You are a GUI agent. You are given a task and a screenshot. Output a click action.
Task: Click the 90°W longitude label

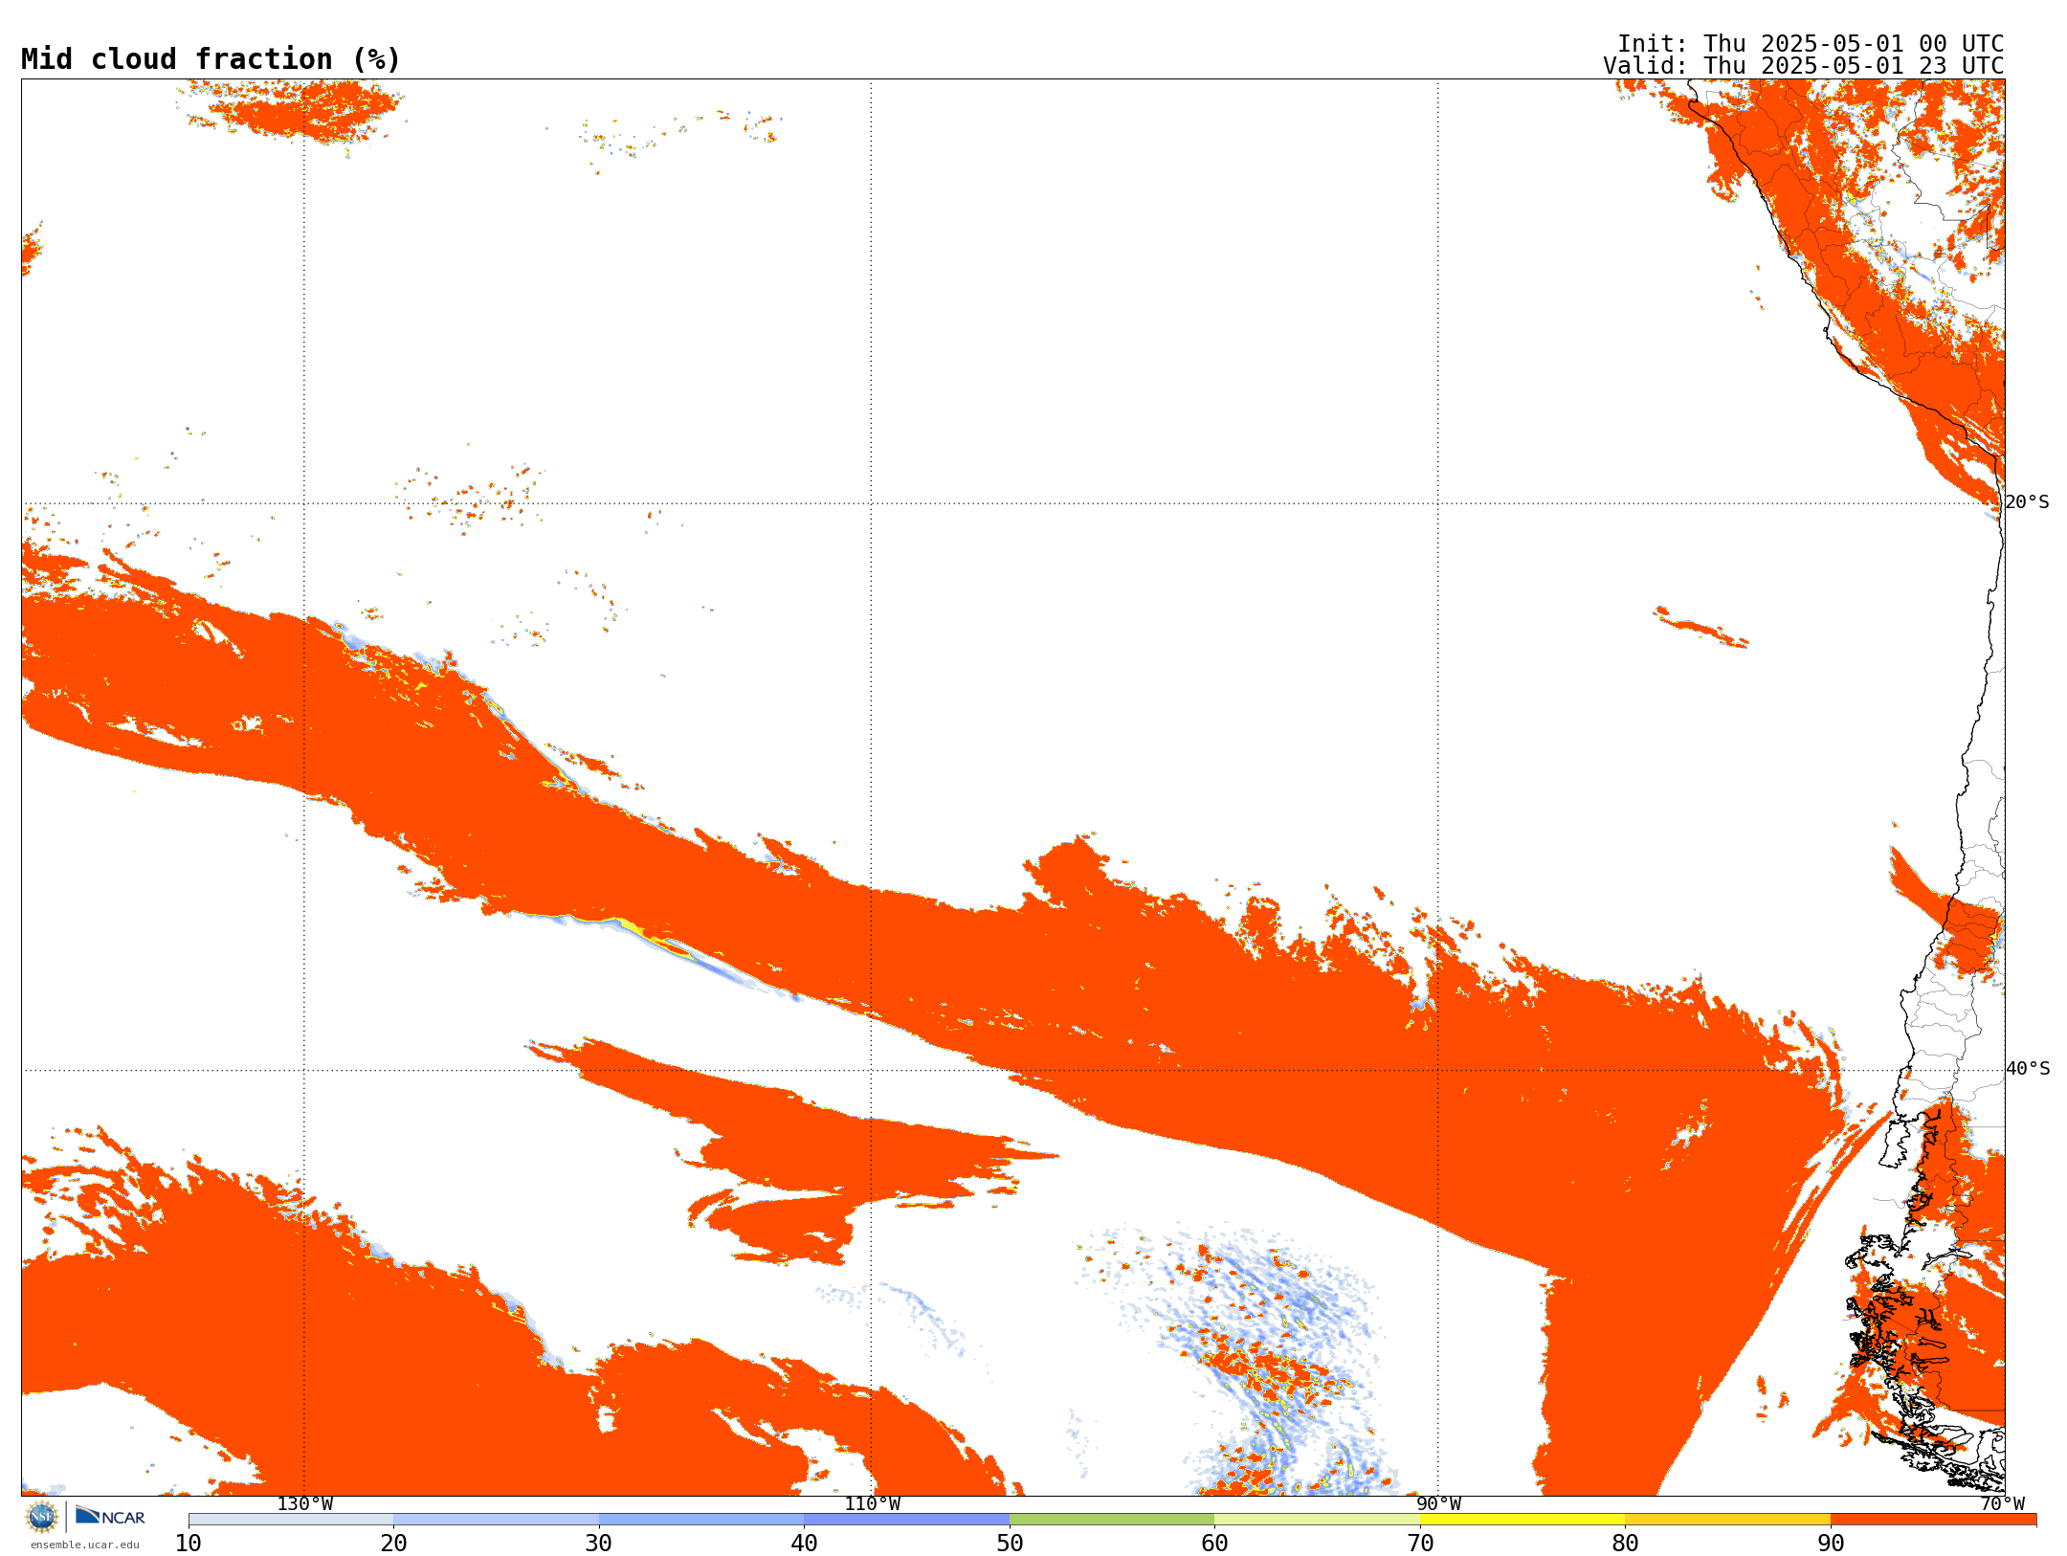tap(1438, 1504)
